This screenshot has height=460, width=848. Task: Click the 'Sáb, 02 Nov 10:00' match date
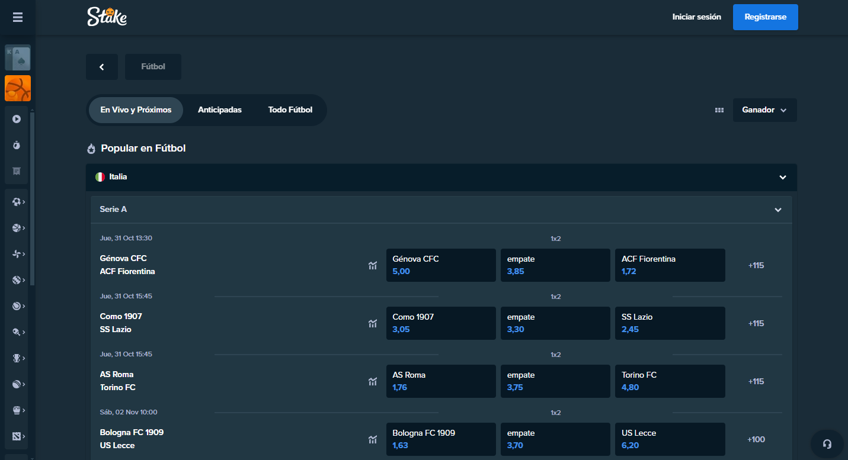point(129,412)
